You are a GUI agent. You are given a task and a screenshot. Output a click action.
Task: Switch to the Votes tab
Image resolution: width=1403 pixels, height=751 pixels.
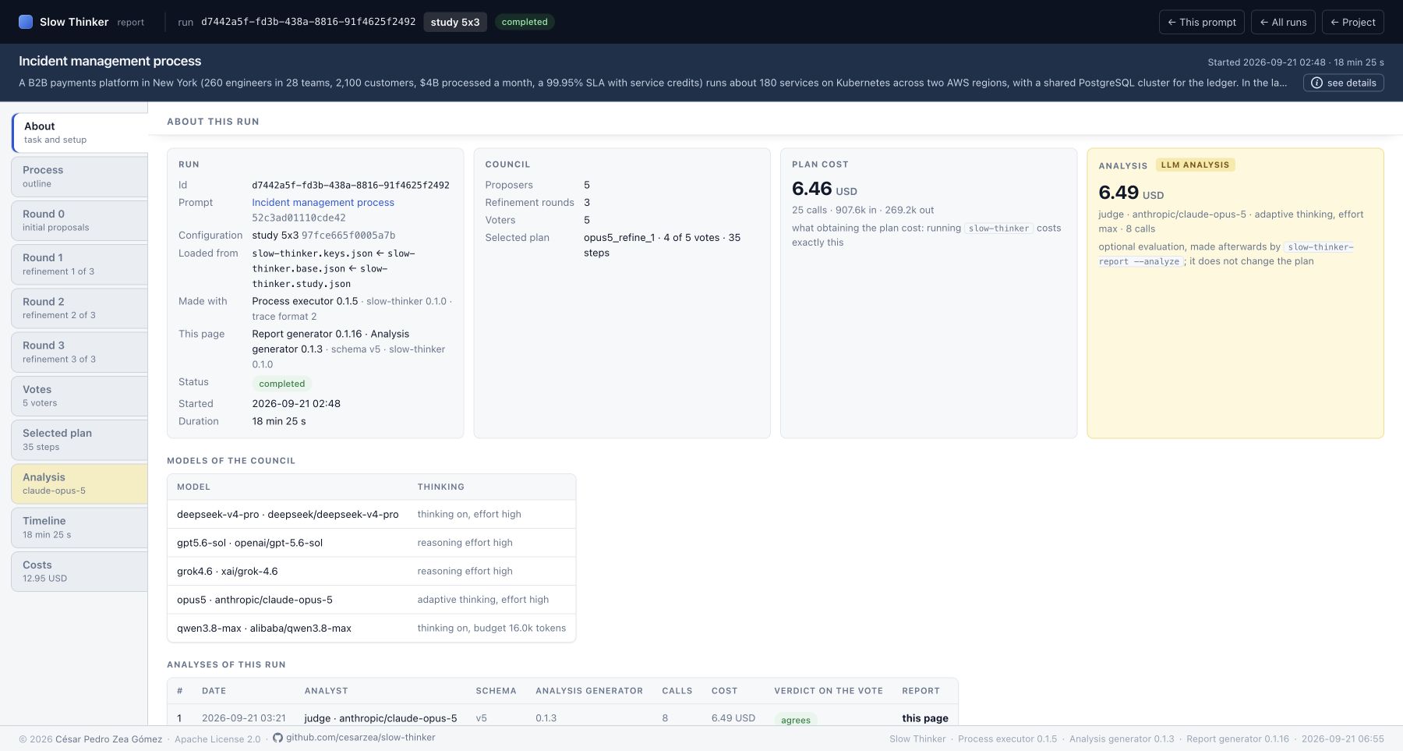click(x=80, y=396)
